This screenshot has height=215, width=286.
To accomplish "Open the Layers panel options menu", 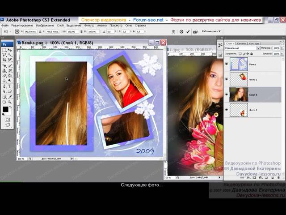I will coord(282,43).
